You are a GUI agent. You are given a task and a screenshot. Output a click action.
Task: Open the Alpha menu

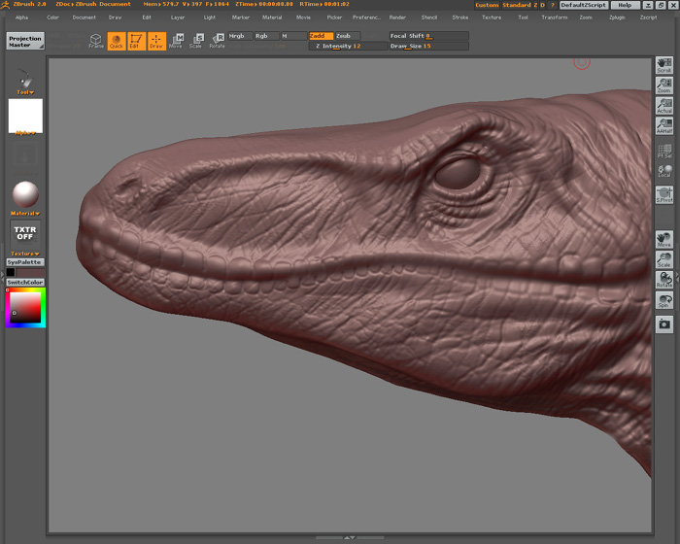tap(21, 17)
